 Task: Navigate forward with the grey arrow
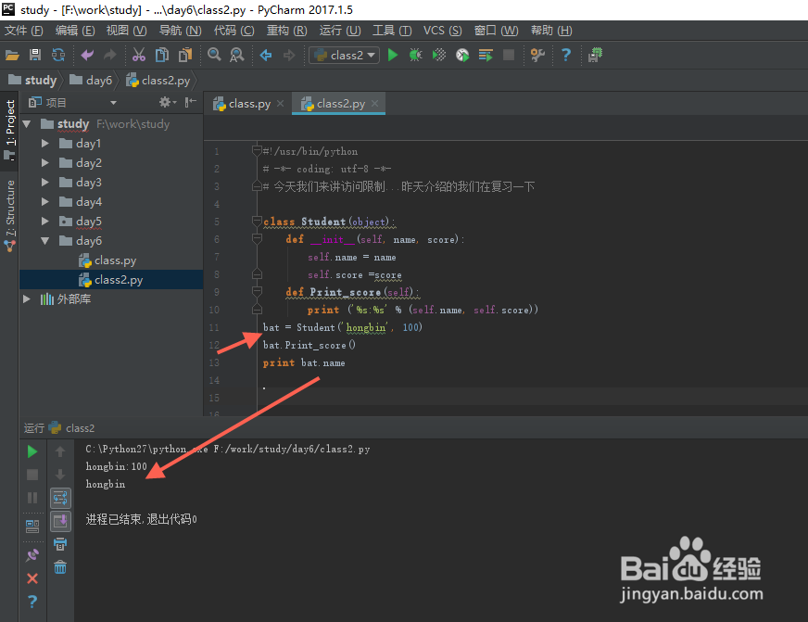289,55
